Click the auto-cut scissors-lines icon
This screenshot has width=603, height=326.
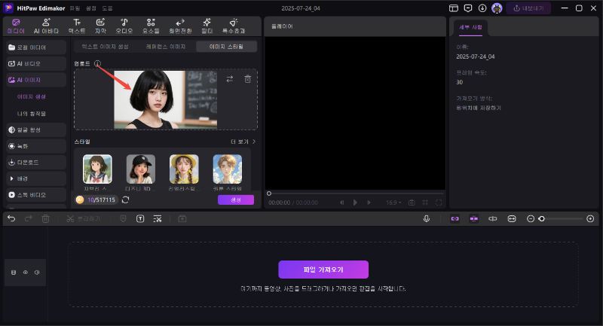(158, 218)
